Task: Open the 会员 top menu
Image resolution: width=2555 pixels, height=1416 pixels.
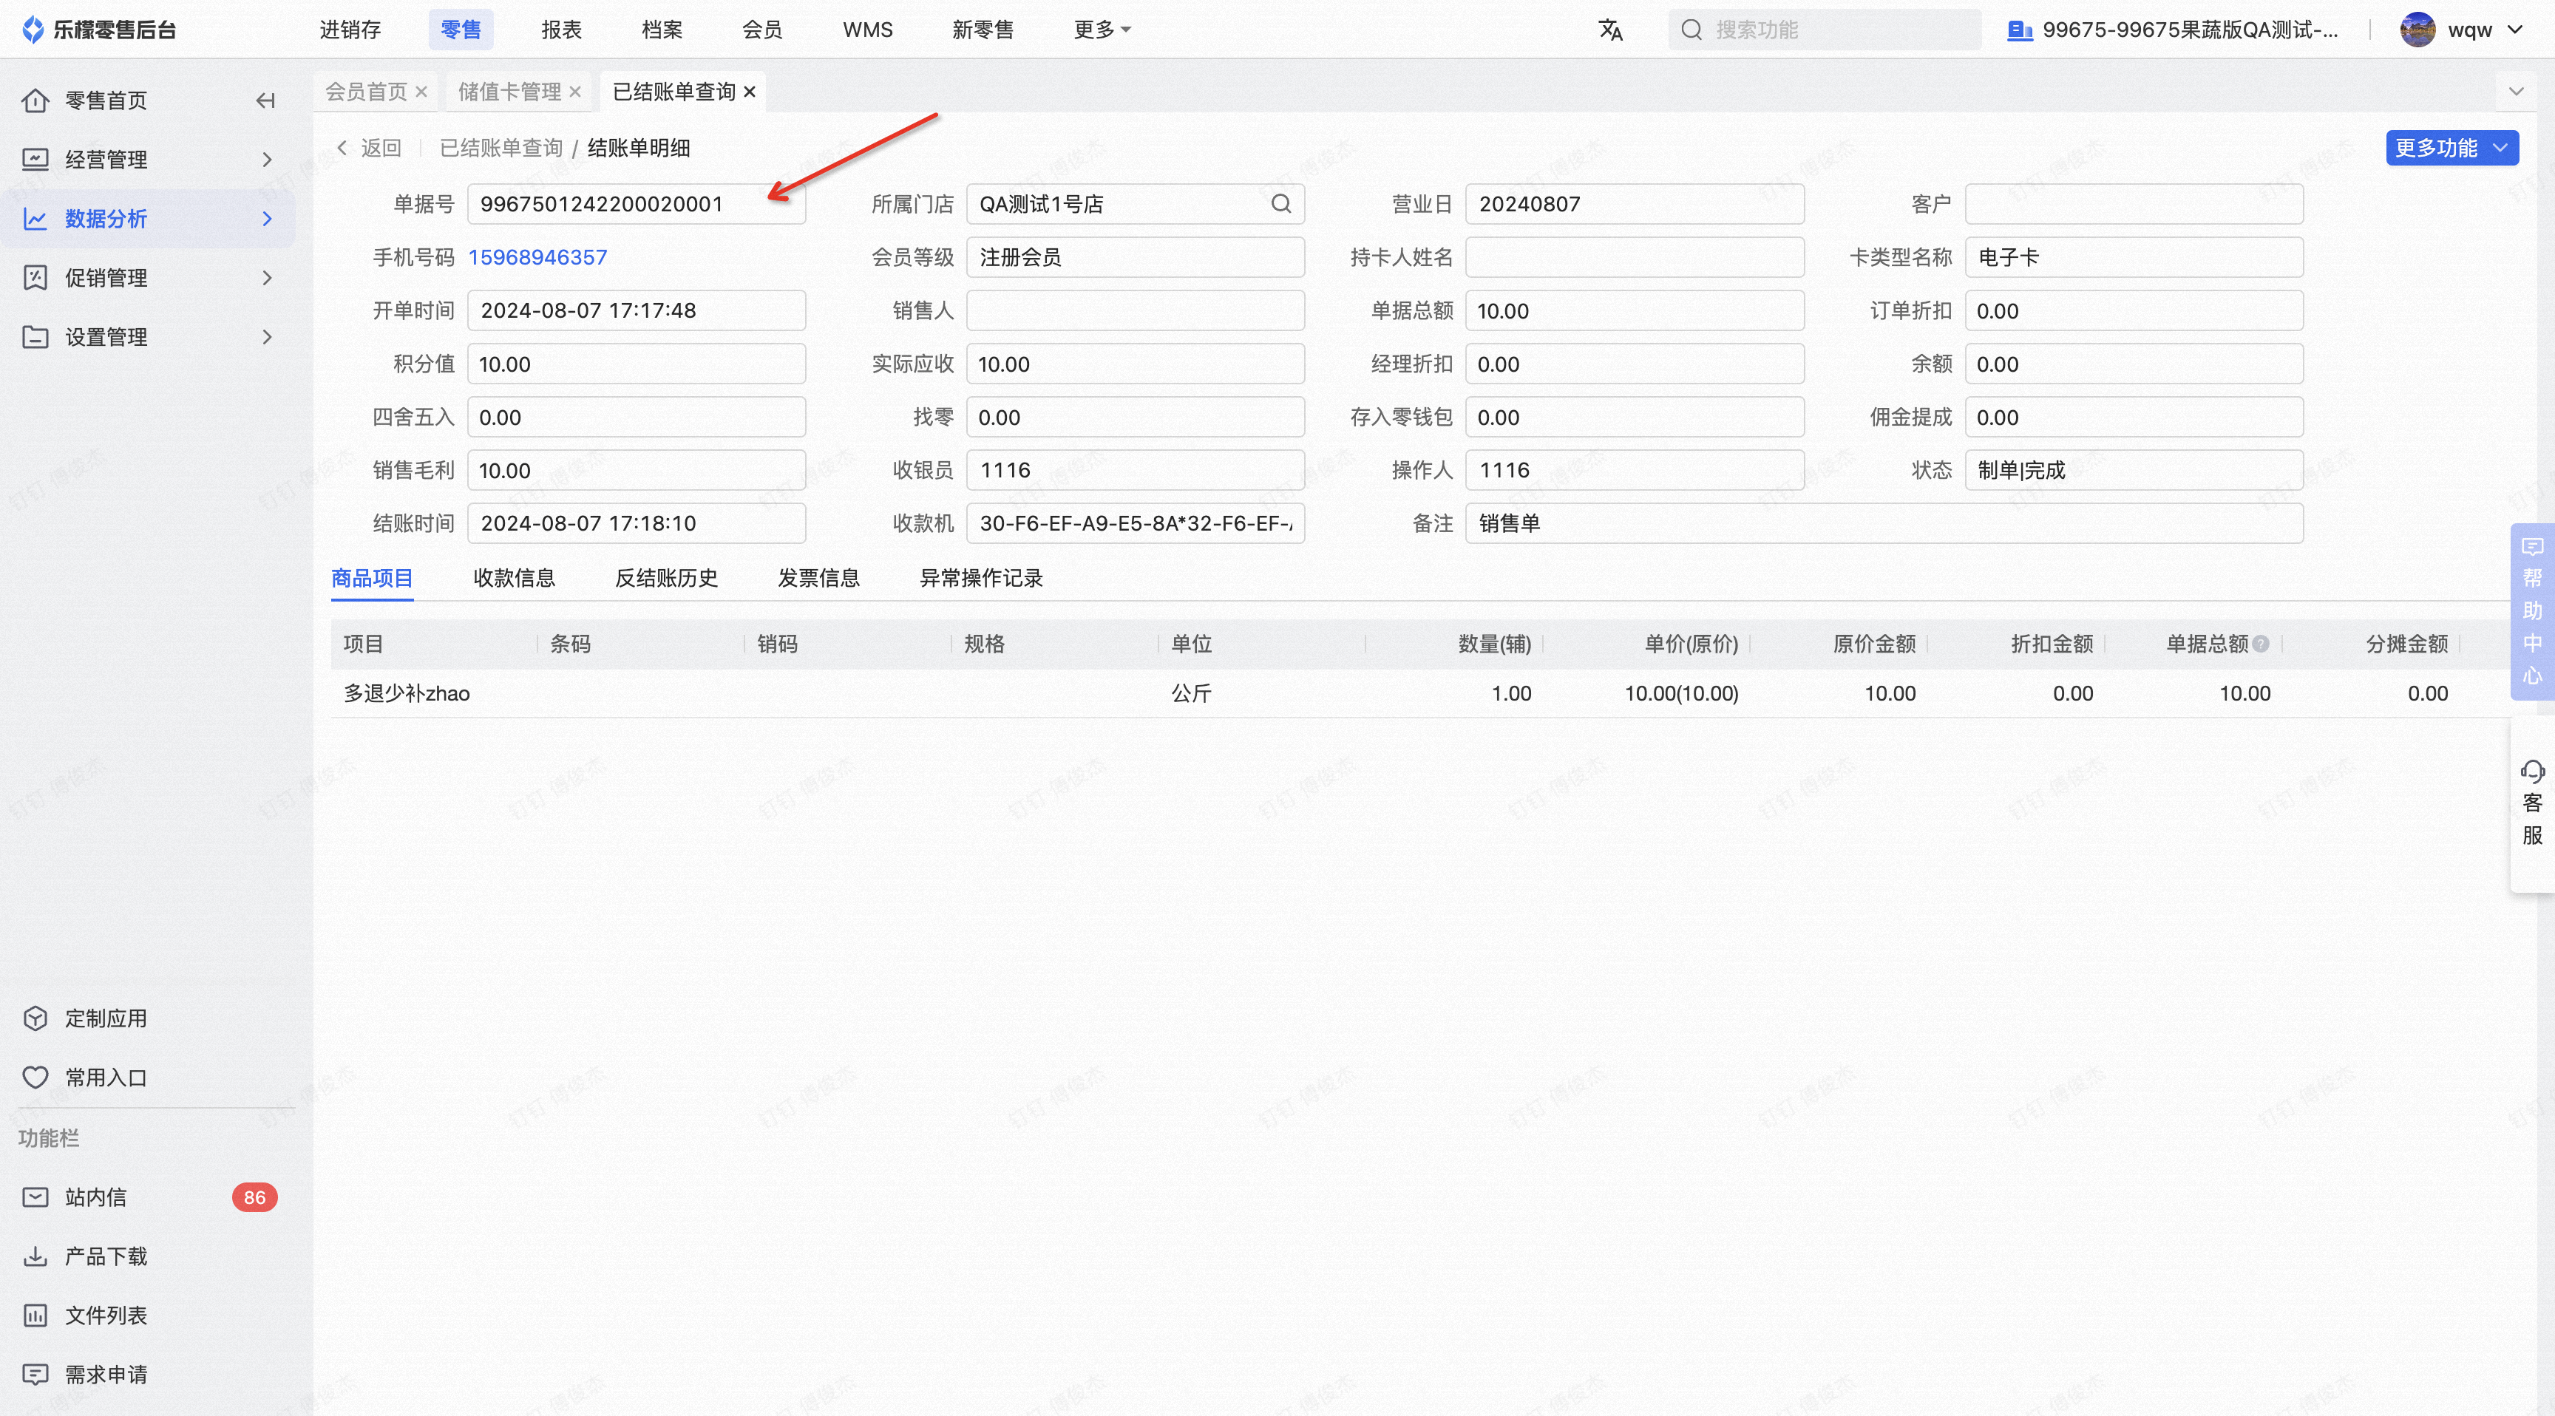Action: [x=761, y=30]
